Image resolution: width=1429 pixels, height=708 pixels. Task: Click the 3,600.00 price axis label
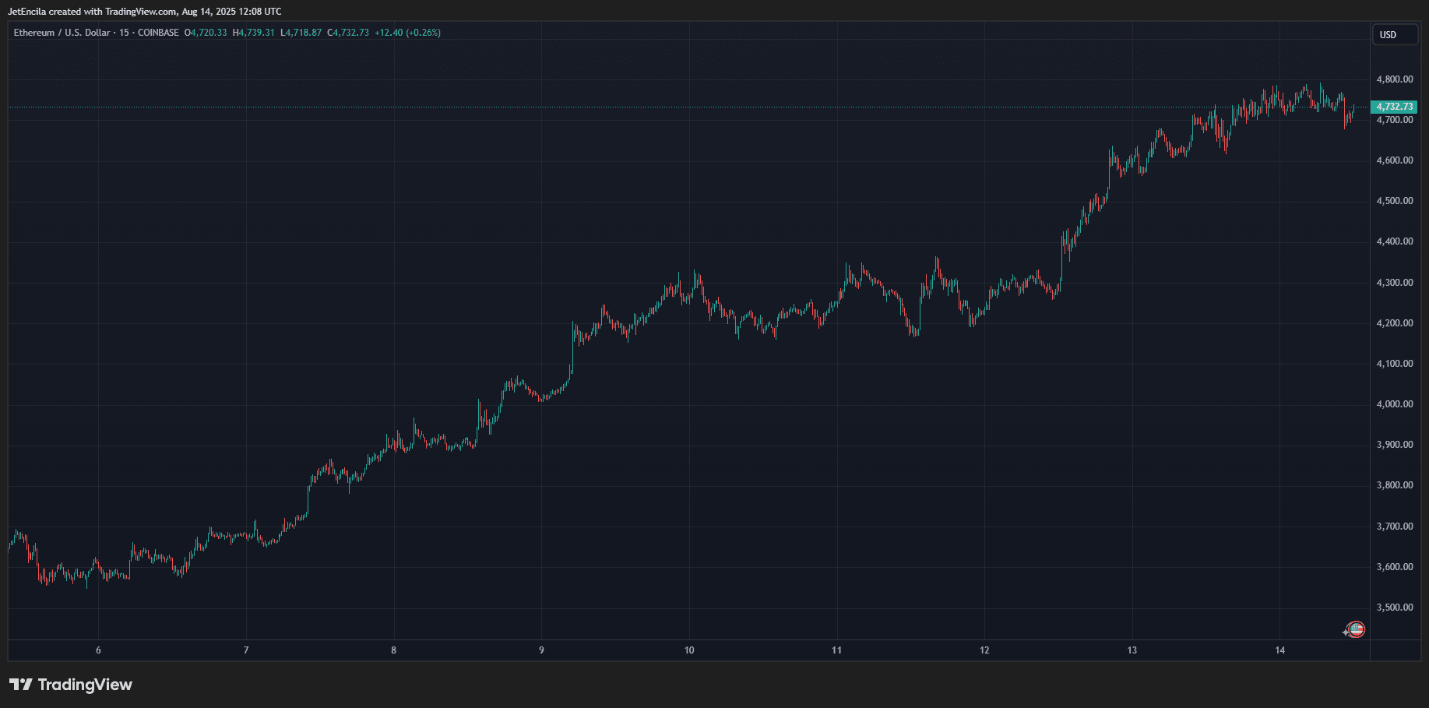[1395, 567]
